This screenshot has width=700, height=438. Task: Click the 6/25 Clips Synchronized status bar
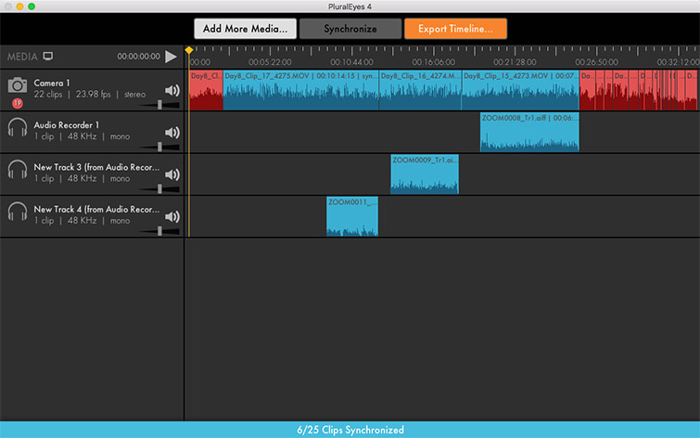[x=350, y=430]
